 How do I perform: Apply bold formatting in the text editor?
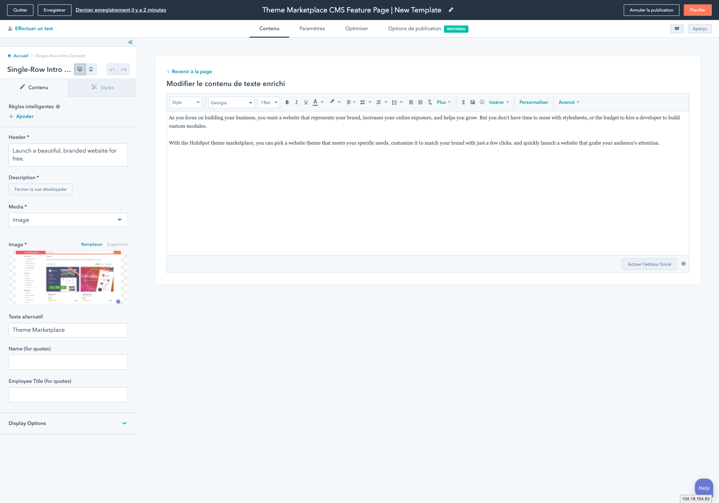[x=287, y=102]
